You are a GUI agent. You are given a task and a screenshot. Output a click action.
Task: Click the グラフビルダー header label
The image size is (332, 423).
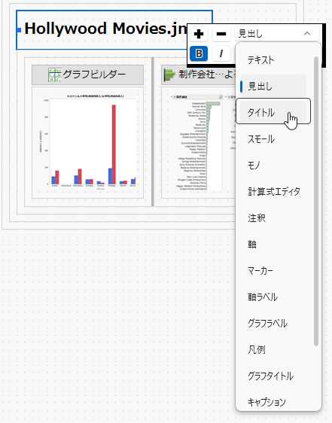94,75
